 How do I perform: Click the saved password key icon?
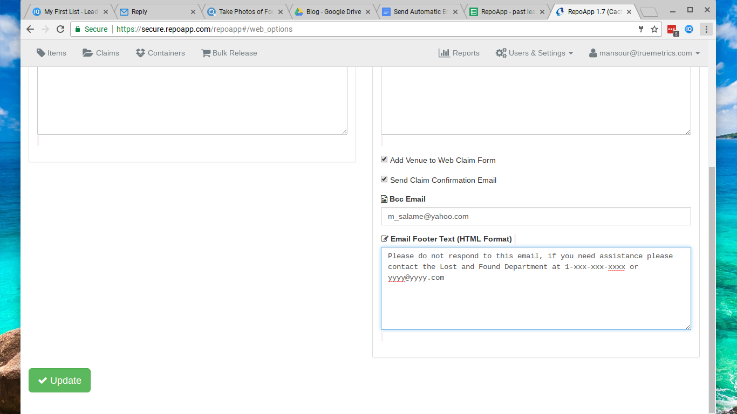click(641, 29)
